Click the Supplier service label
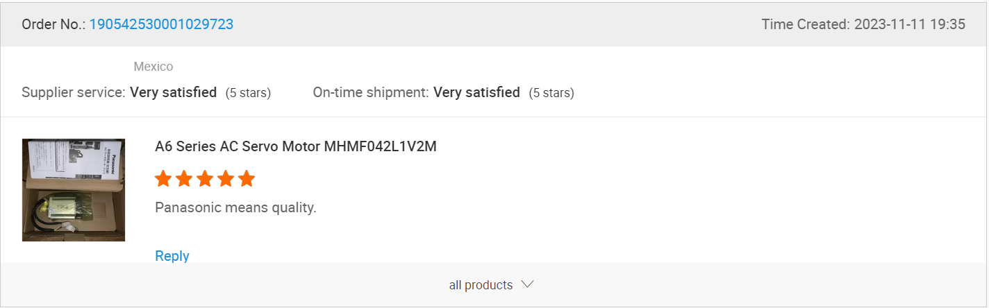The image size is (989, 308). point(74,92)
